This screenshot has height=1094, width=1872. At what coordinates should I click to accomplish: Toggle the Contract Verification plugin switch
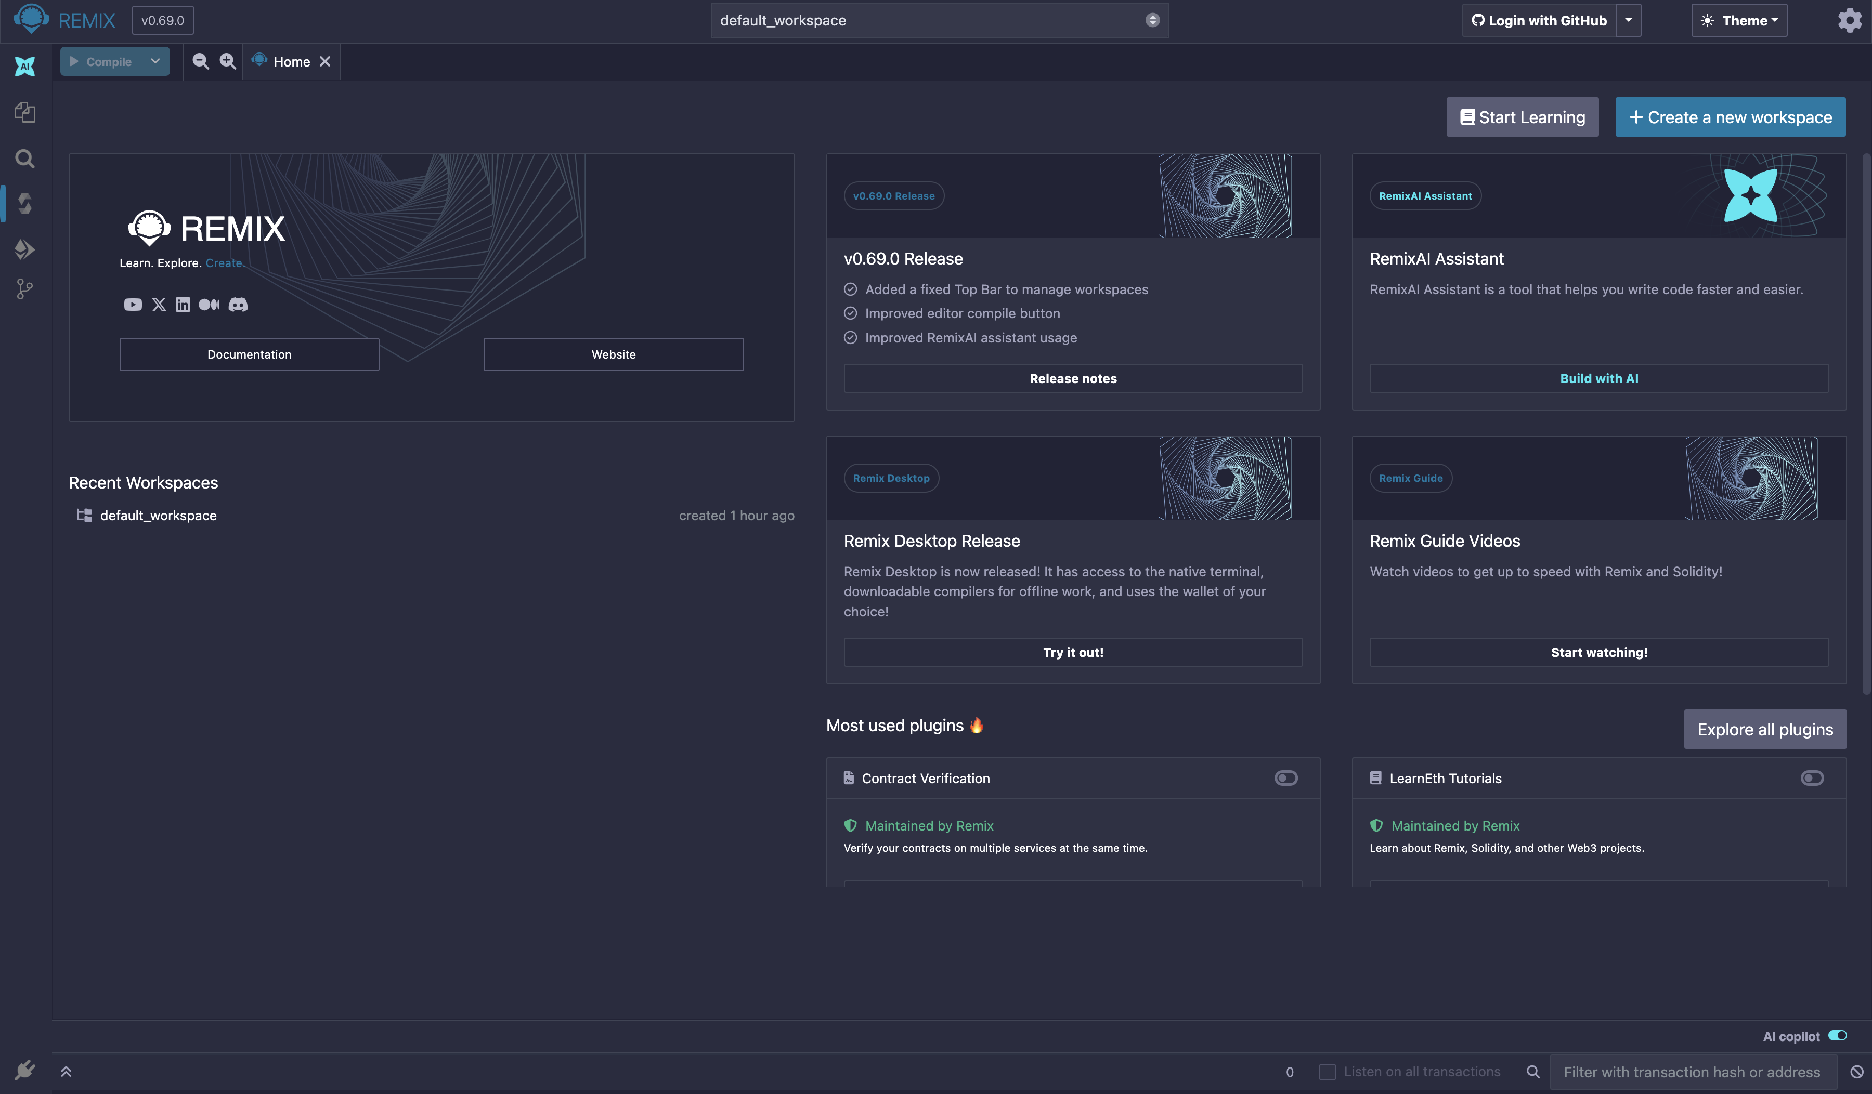(x=1286, y=778)
